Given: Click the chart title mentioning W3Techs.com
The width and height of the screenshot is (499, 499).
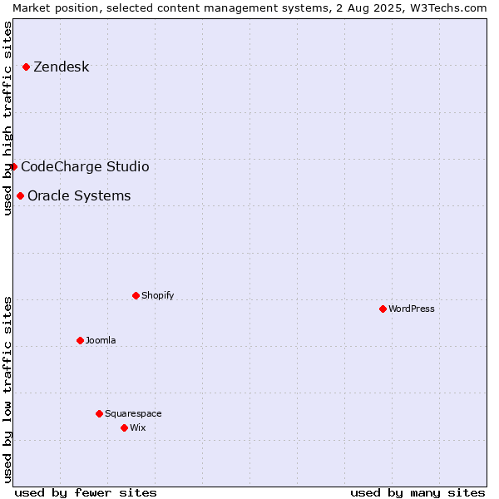Looking at the screenshot, I should (249, 8).
